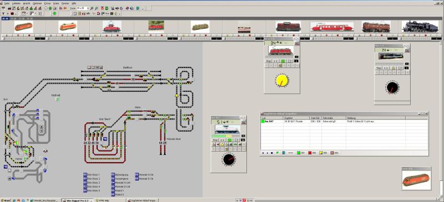Click the play icon in the Zugfahrten inspector toolbar
Screen dimensions: 444x202
tap(268, 153)
